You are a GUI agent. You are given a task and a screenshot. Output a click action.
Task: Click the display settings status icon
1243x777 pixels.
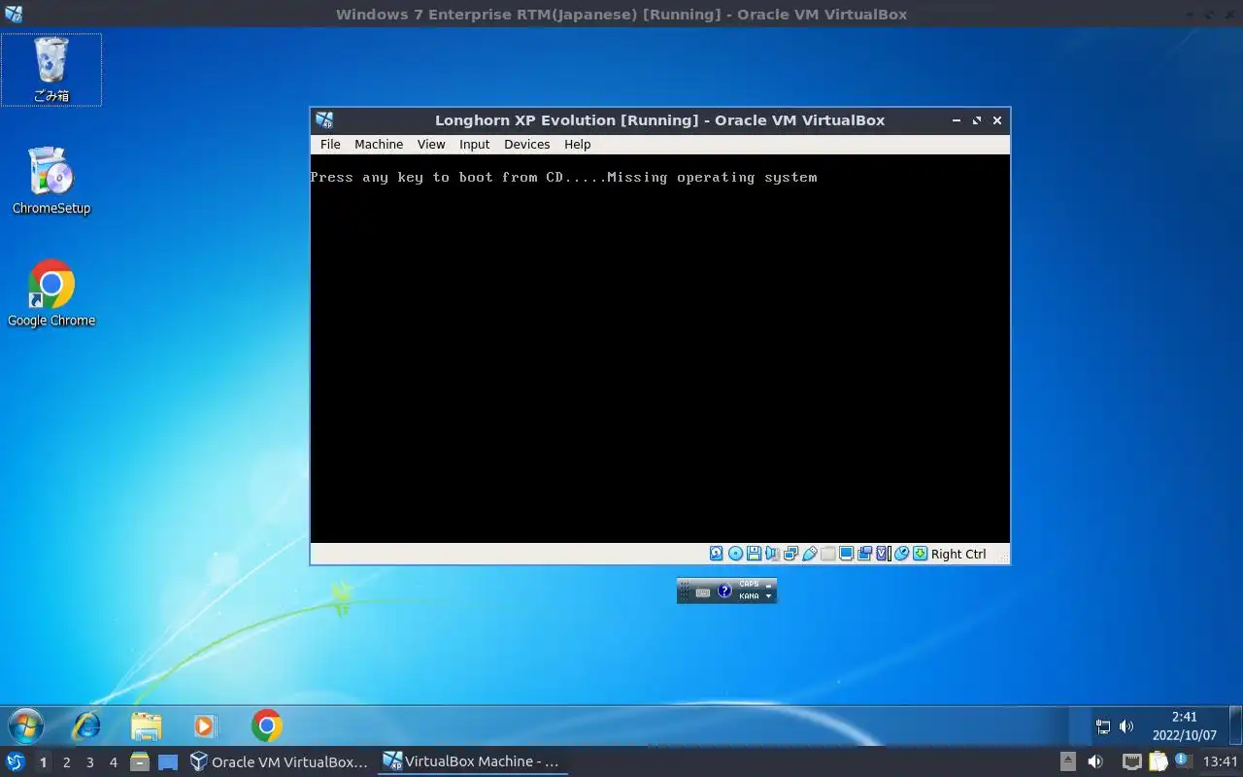pos(846,554)
